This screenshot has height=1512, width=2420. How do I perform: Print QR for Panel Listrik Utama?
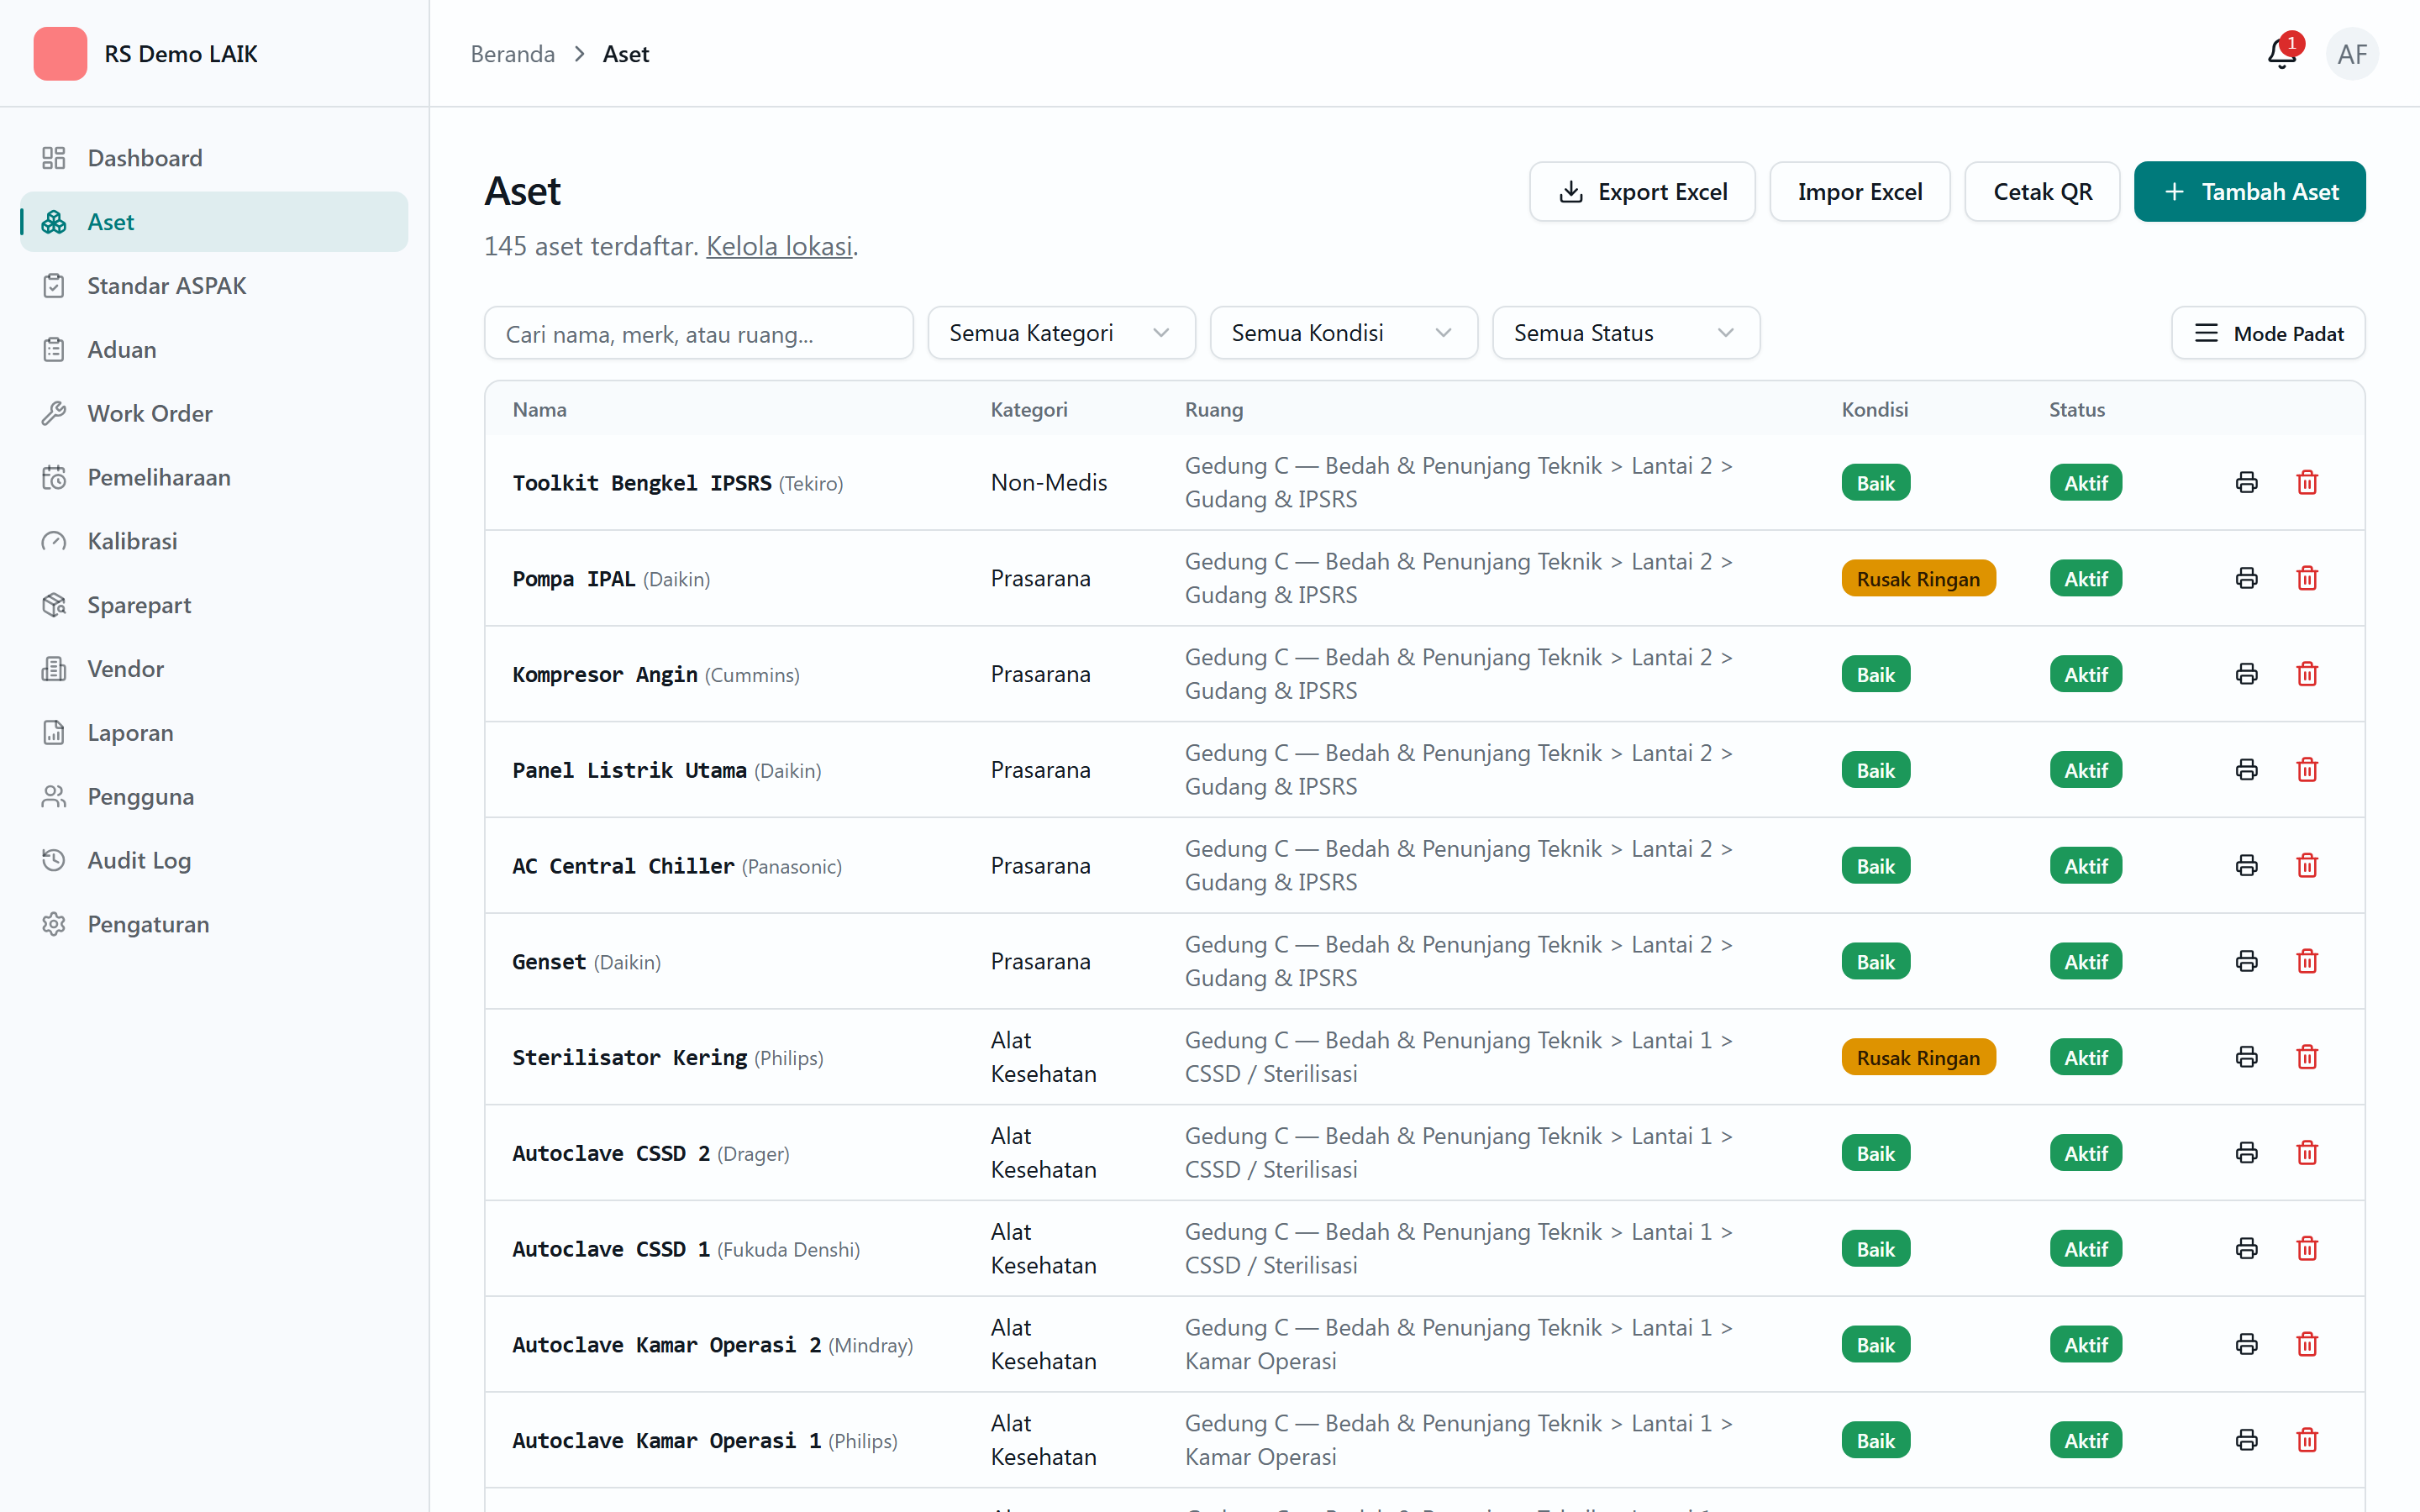coord(2246,770)
